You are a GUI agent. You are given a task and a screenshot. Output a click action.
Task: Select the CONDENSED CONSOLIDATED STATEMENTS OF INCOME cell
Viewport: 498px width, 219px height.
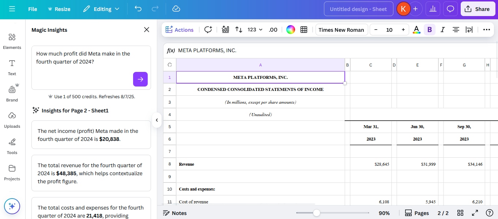click(260, 89)
